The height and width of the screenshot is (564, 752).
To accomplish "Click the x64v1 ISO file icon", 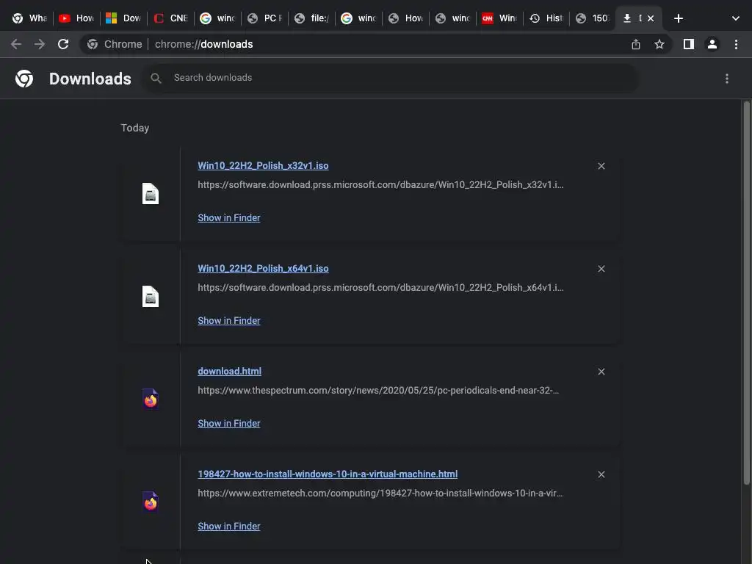I will point(150,297).
